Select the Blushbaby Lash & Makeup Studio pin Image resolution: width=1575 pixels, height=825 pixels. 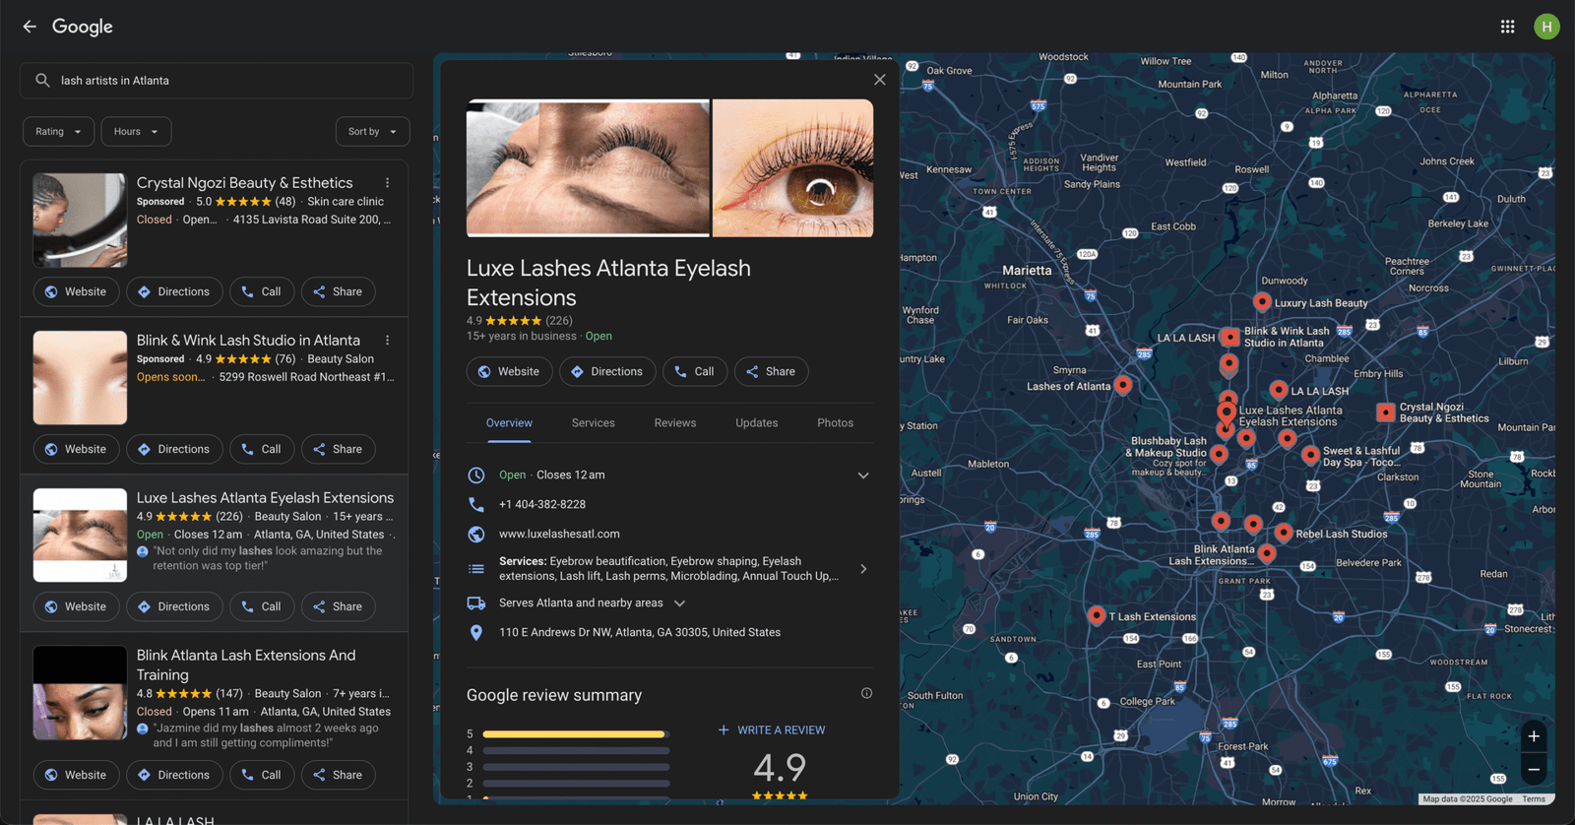(1219, 453)
